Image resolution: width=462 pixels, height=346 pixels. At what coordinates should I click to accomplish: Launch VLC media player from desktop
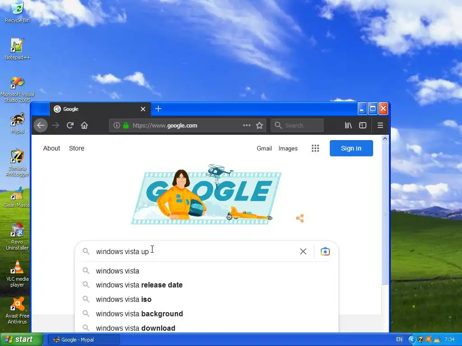pos(17,273)
